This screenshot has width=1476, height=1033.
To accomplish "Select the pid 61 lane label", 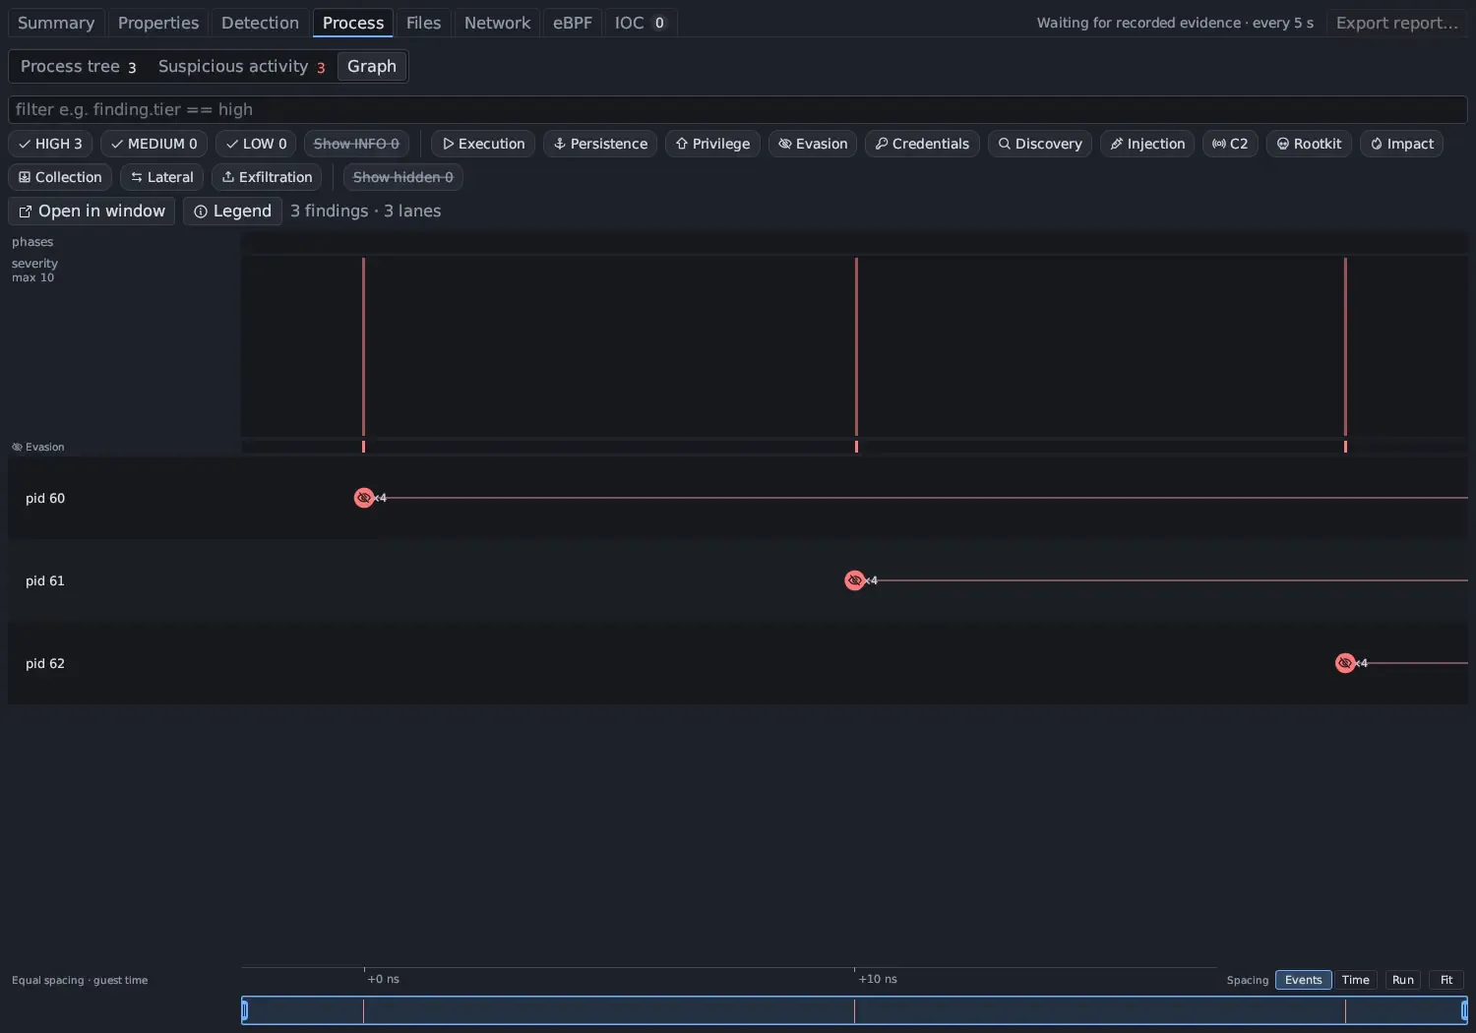I will [x=45, y=580].
